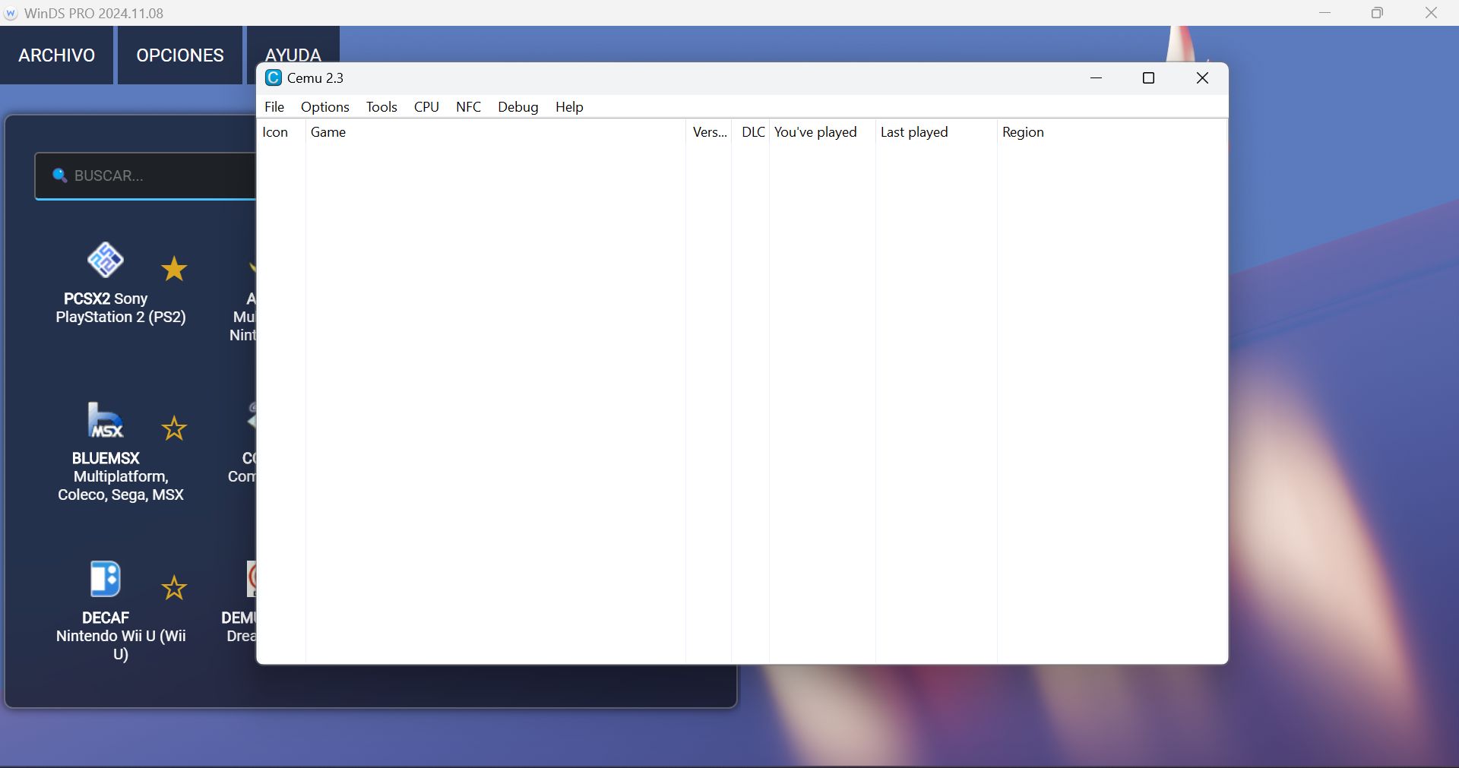Open Cemu Help menu
1459x768 pixels.
569,107
